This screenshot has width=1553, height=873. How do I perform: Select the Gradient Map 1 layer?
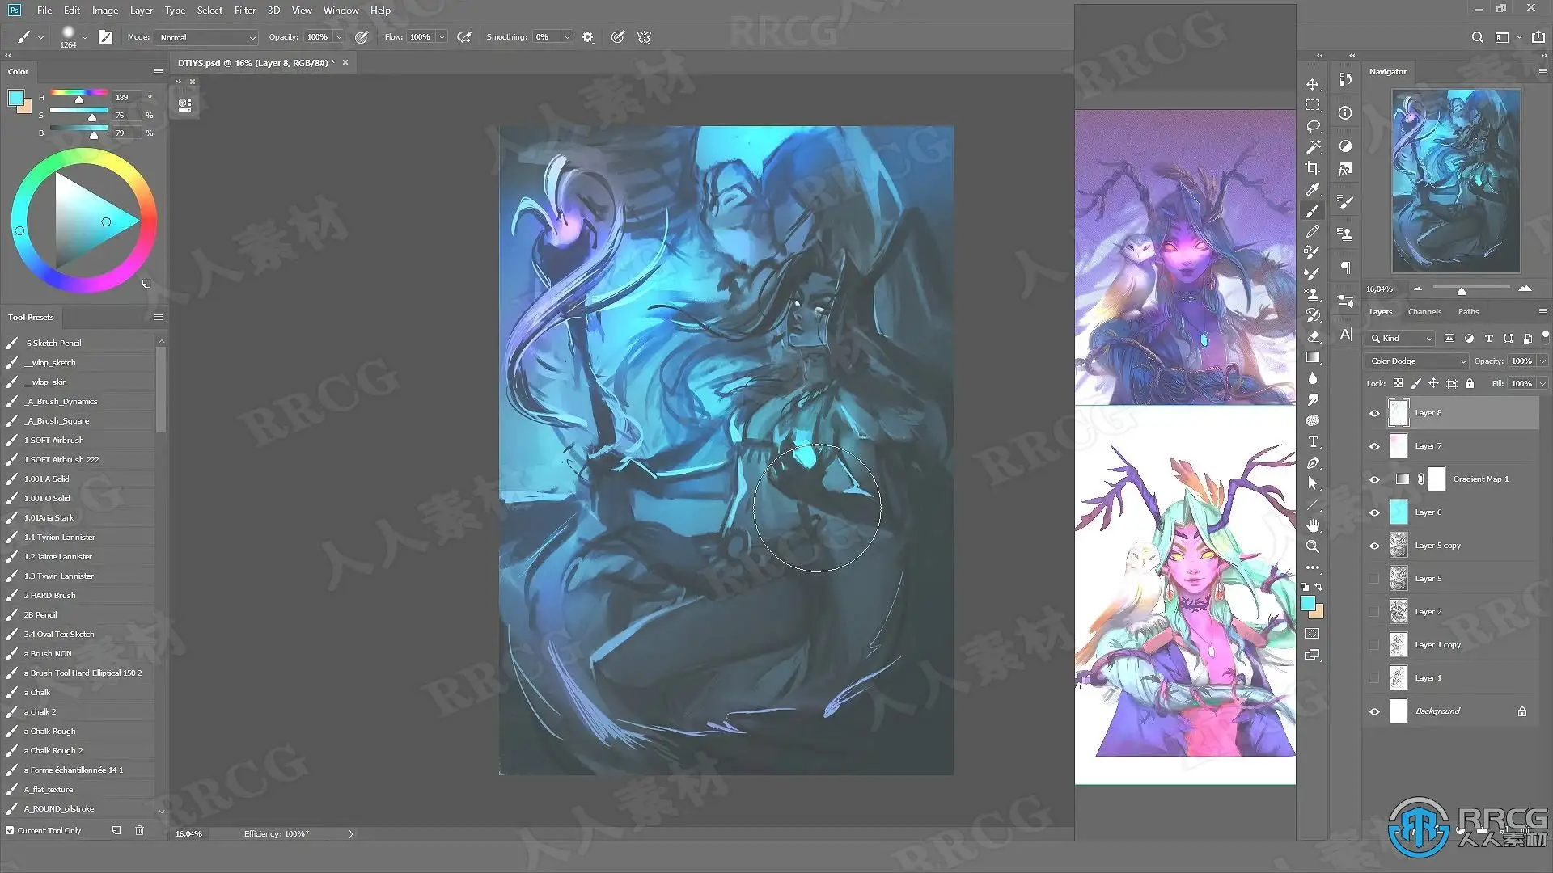[1480, 479]
